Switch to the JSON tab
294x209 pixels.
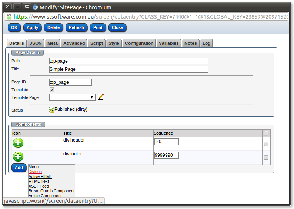(36, 43)
